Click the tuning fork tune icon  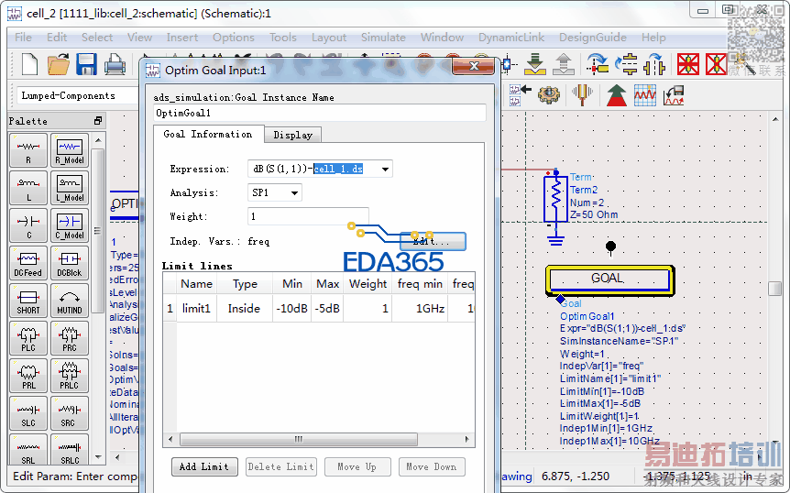[582, 94]
